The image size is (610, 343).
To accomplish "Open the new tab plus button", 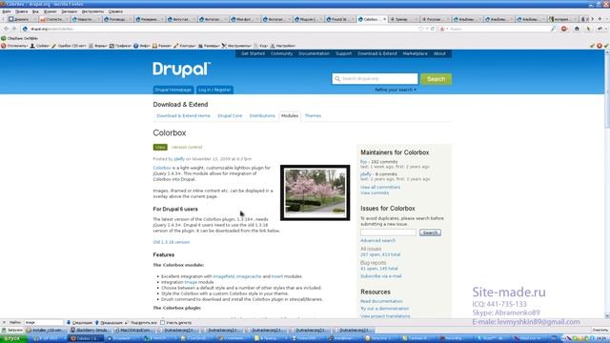I will 599,19.
